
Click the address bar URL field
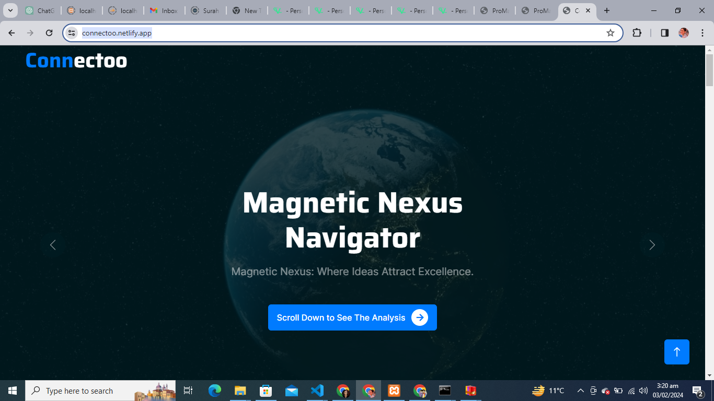click(x=314, y=33)
